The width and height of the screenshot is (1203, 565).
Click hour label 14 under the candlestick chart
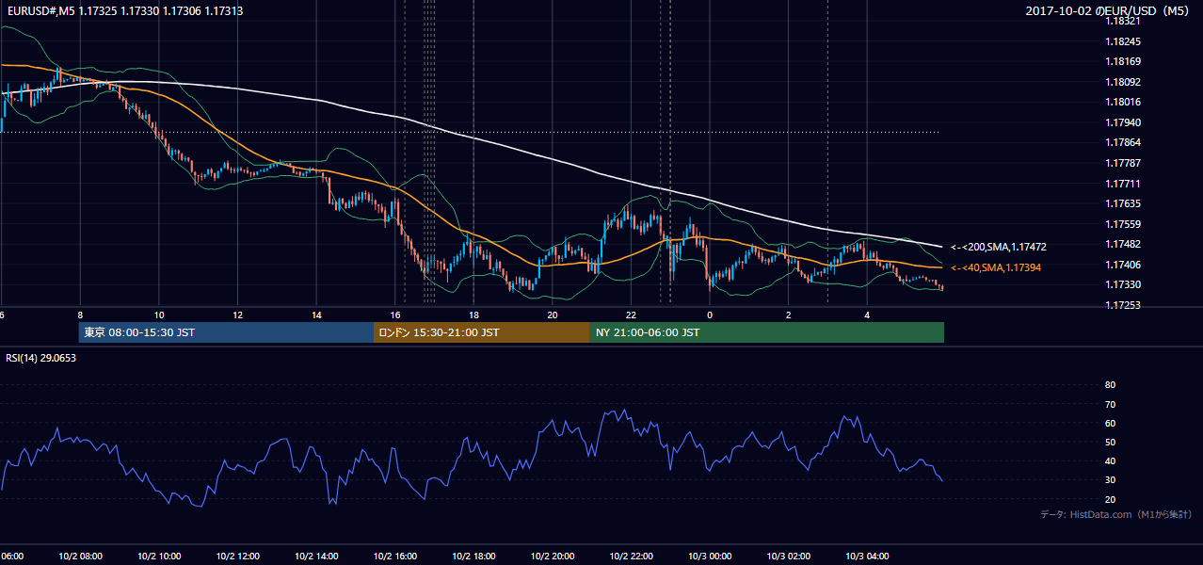[x=316, y=315]
